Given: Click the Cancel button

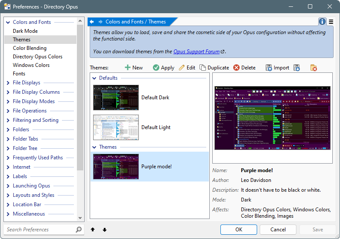Looking at the screenshot, I should point(278,230).
